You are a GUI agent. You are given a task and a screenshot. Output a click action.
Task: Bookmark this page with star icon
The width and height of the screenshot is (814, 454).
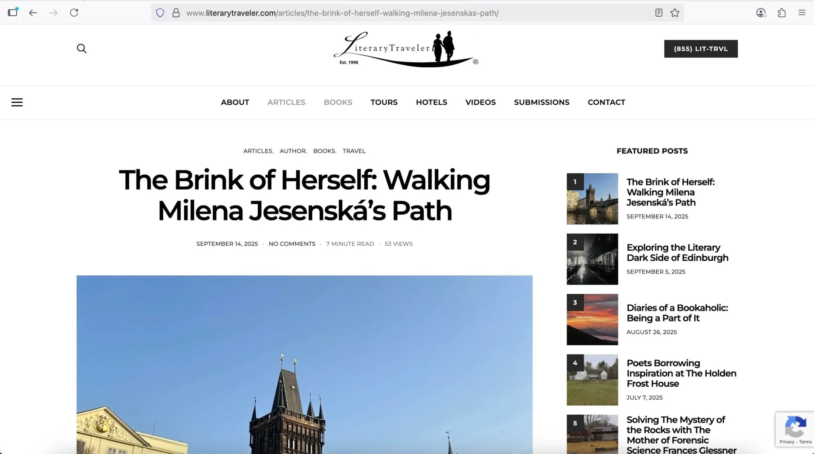coord(675,13)
